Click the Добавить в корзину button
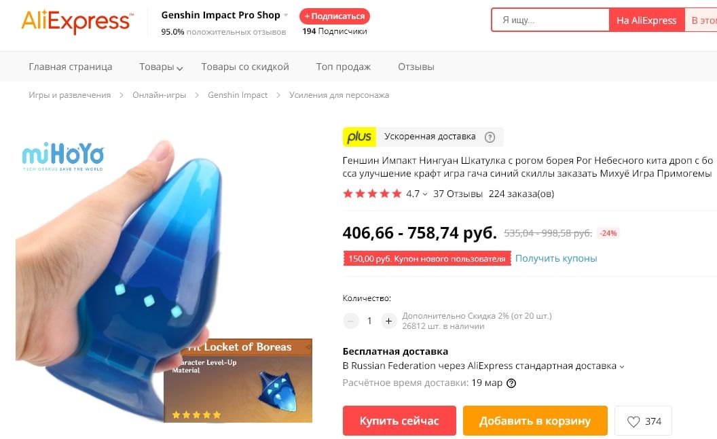This screenshot has width=717, height=439. click(x=535, y=421)
